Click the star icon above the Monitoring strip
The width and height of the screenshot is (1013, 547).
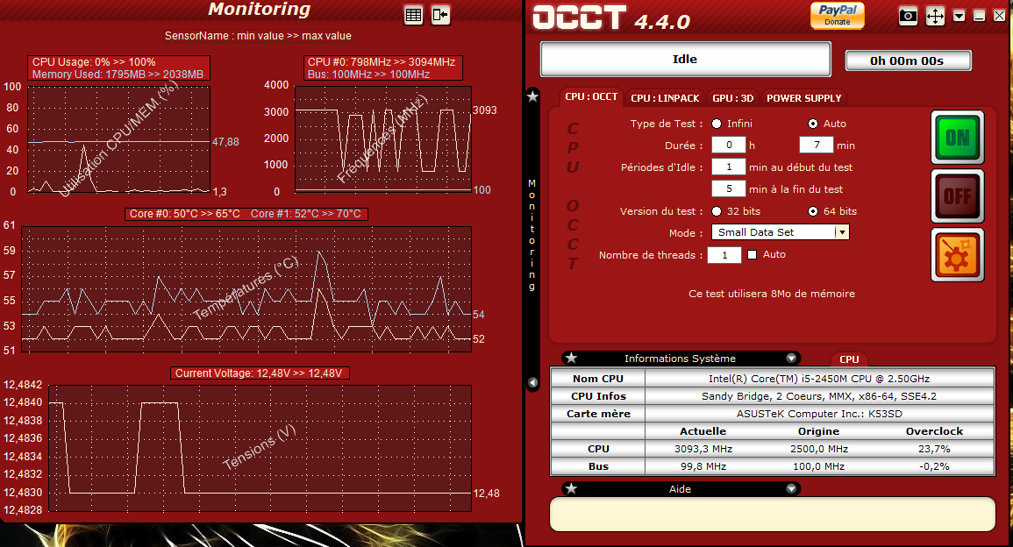click(x=532, y=96)
